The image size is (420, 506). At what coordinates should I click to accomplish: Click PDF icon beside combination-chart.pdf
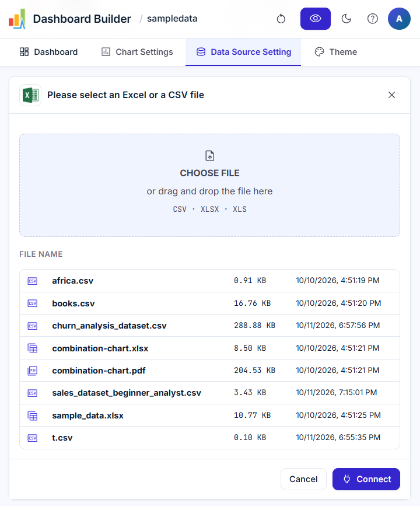[x=32, y=371]
